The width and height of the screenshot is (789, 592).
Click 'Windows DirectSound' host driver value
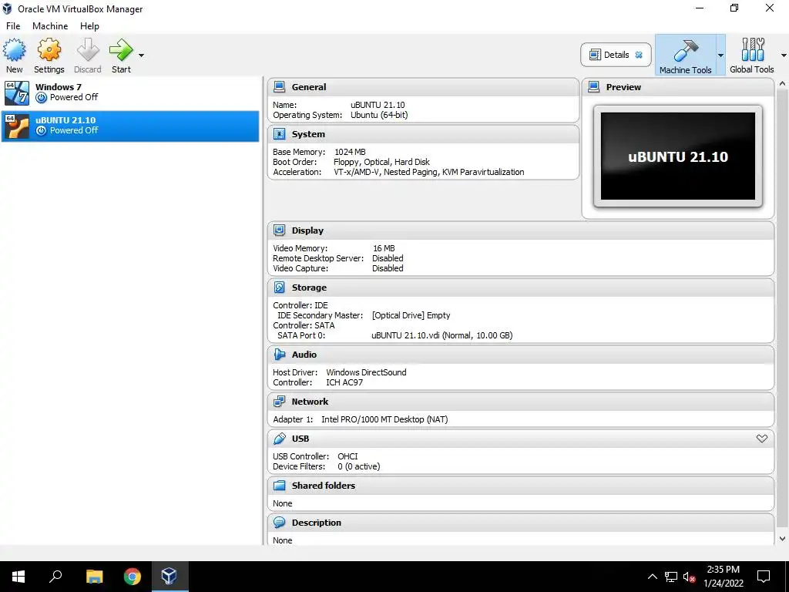(x=366, y=372)
